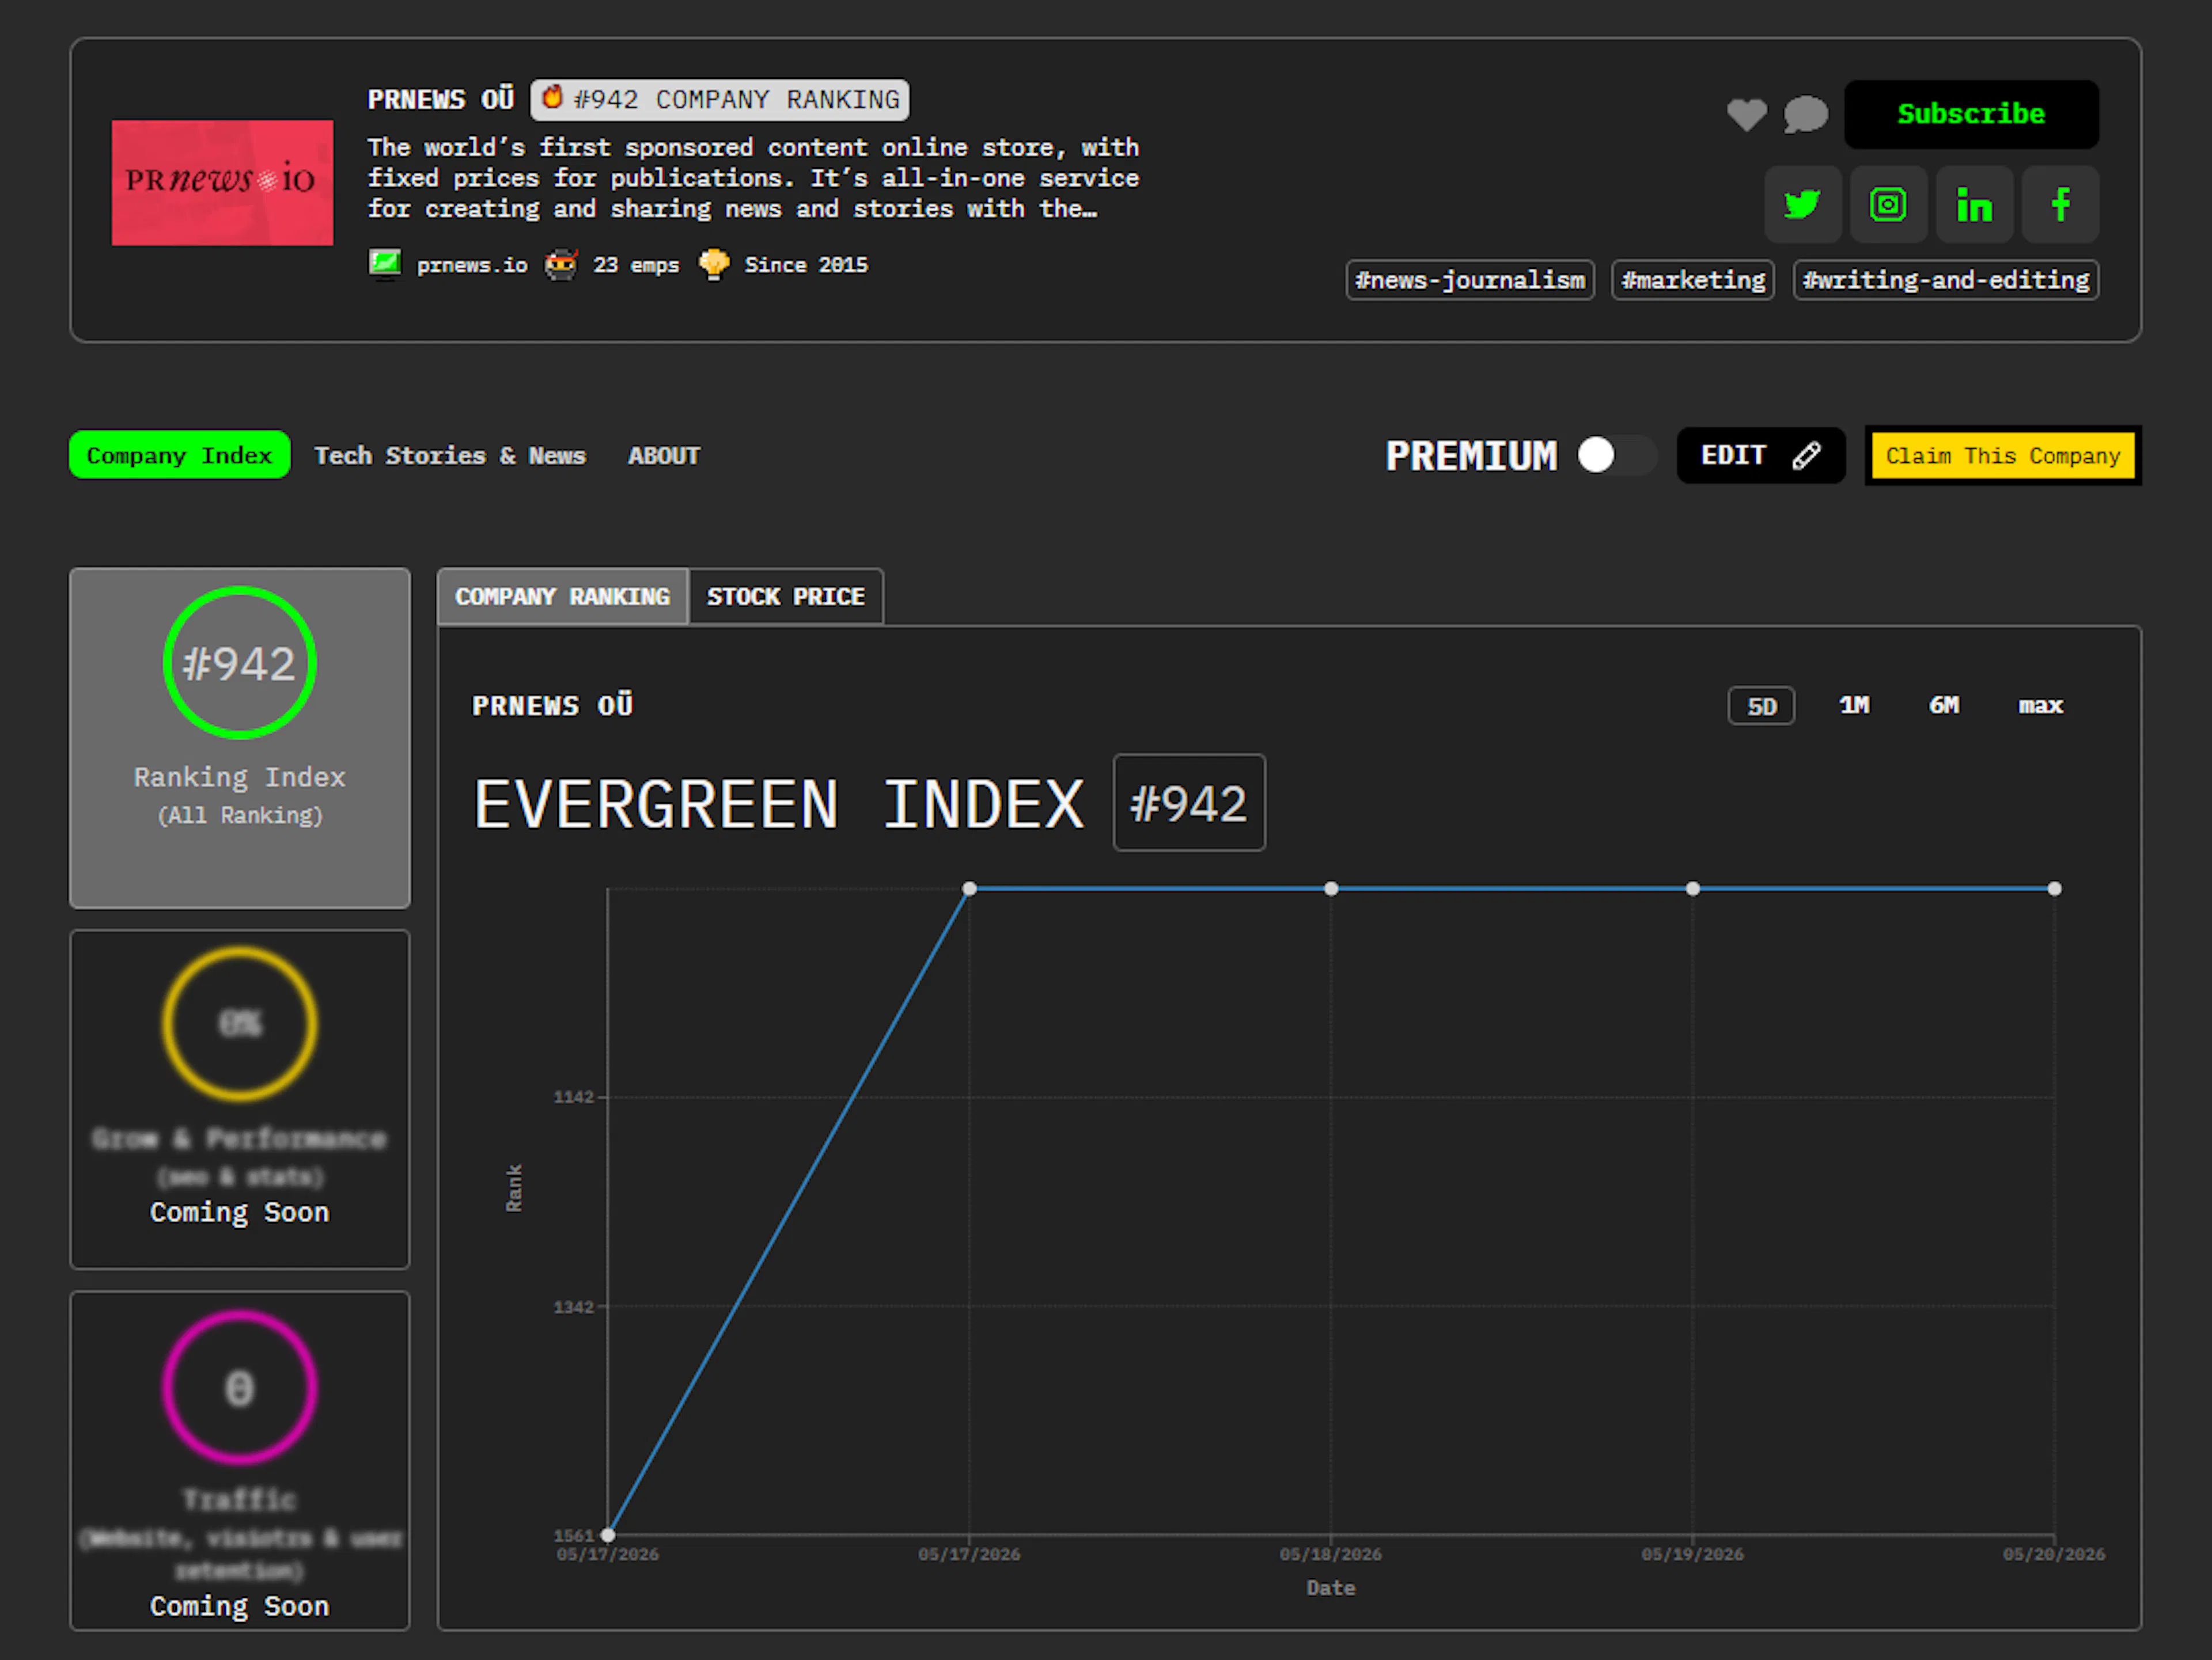This screenshot has width=2212, height=1660.
Task: Select the 1M time range
Action: click(x=1854, y=705)
